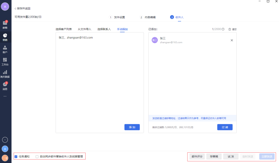
Task: Go to step 2 内容编辑
Action: (x=148, y=17)
